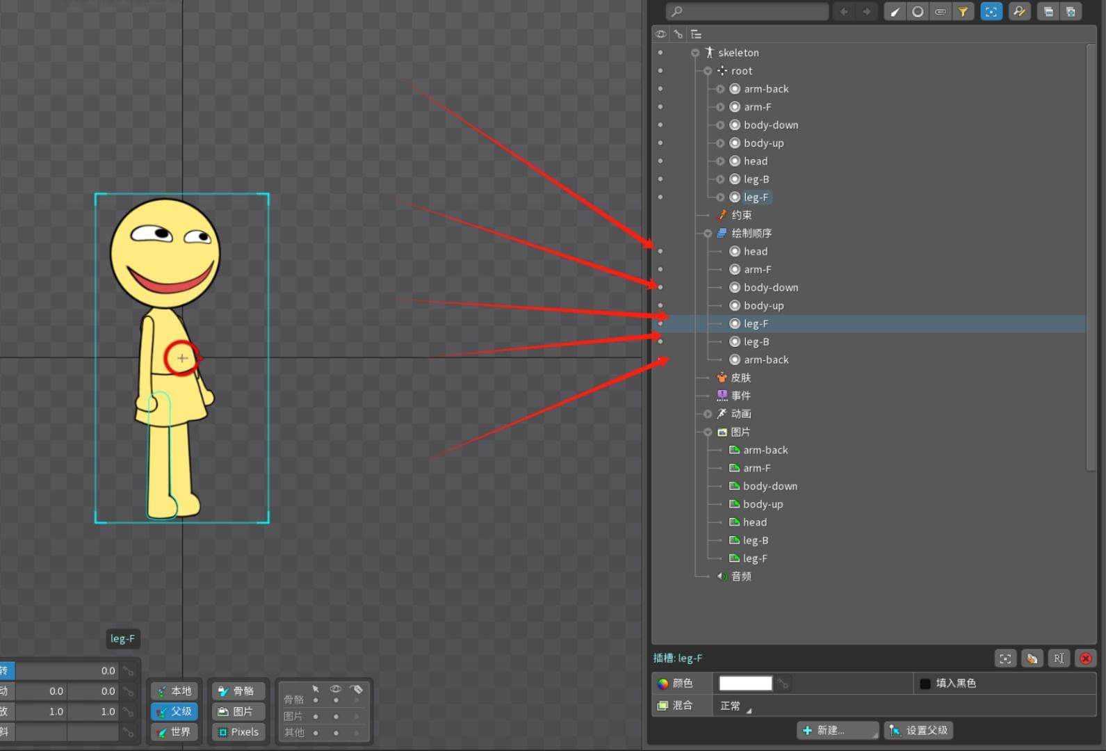
Task: Open the find and replace tool
Action: coord(1019,12)
